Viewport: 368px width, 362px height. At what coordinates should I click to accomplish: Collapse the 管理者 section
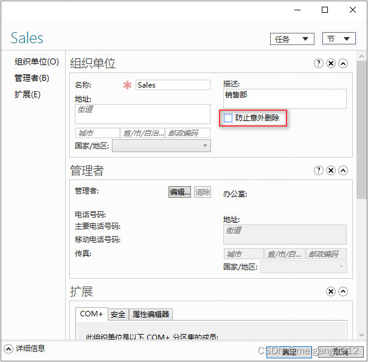coord(343,170)
